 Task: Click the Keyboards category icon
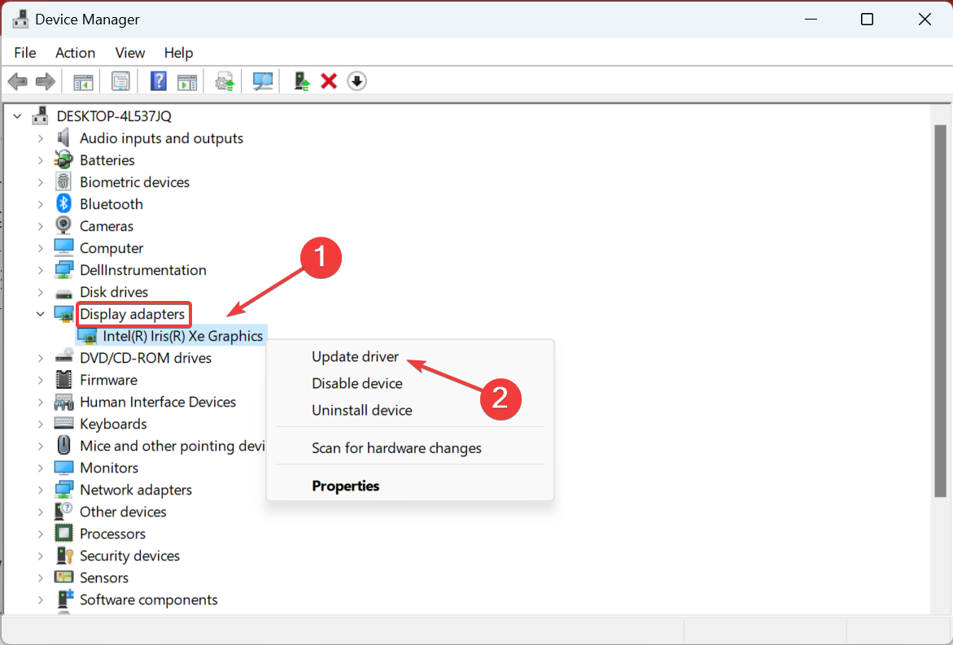click(x=63, y=423)
